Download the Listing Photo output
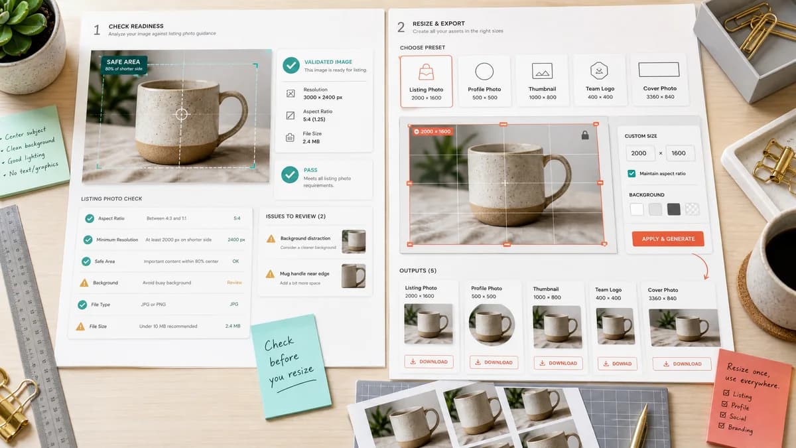 coord(429,362)
